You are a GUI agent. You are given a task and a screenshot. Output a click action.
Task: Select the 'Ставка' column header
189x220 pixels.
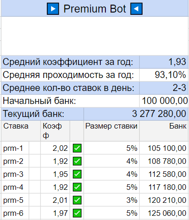click(21, 131)
